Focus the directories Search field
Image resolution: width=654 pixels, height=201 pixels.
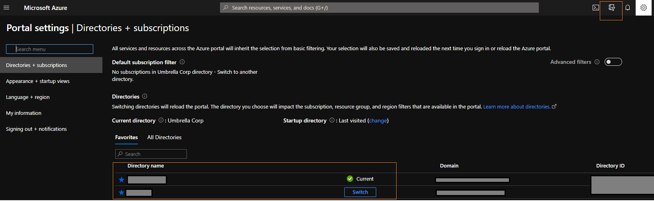point(151,154)
